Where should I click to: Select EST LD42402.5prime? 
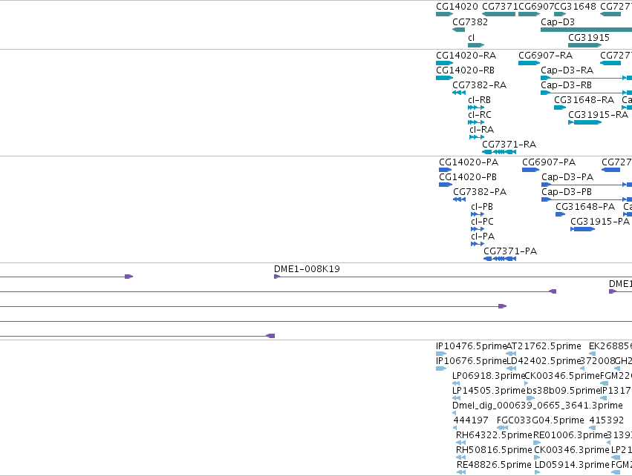pyautogui.click(x=511, y=368)
